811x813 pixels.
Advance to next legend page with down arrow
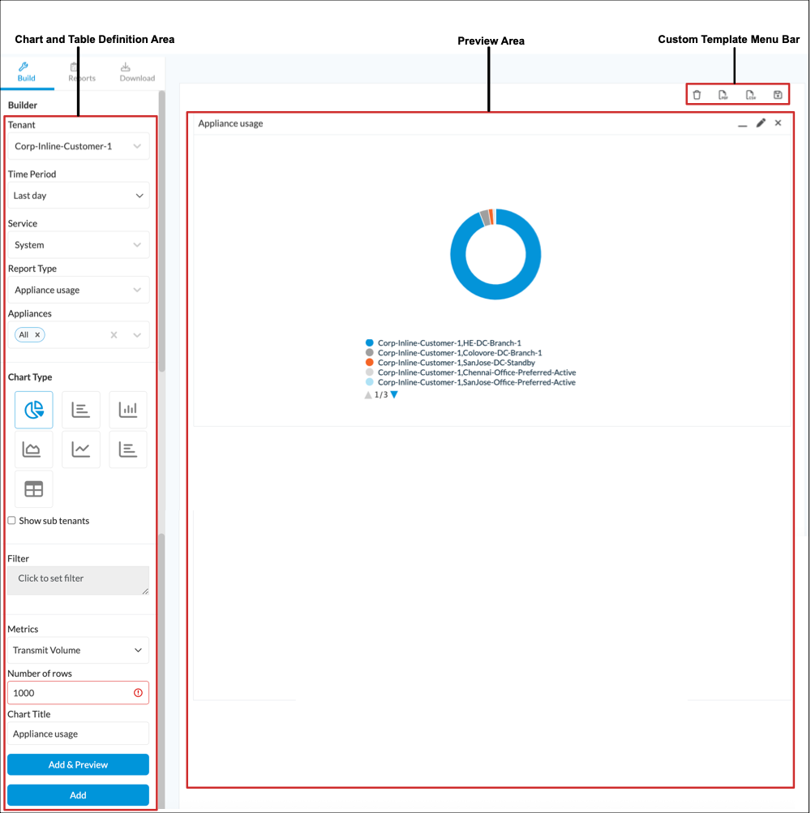pyautogui.click(x=393, y=394)
